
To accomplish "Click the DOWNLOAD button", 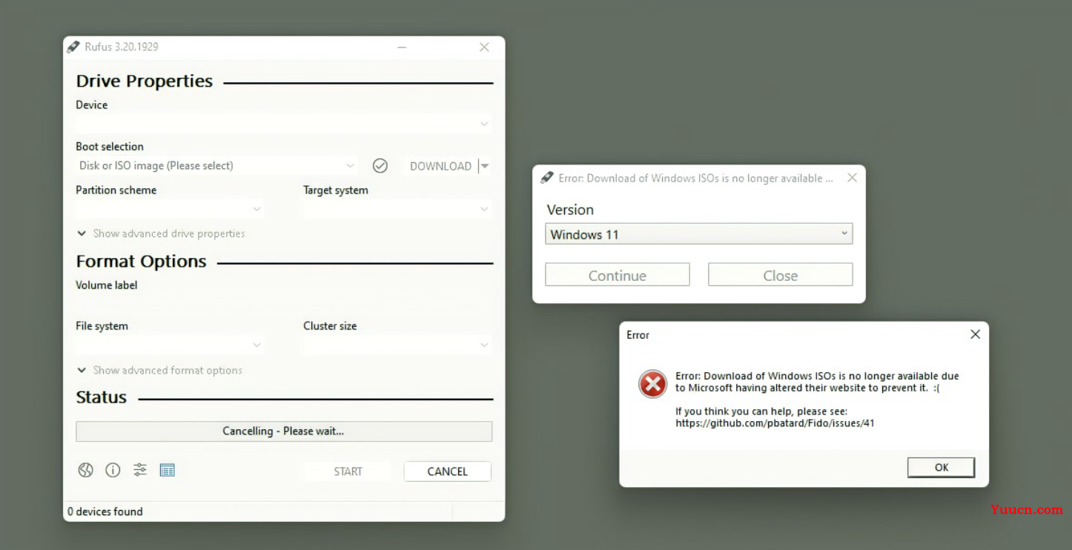I will [440, 166].
